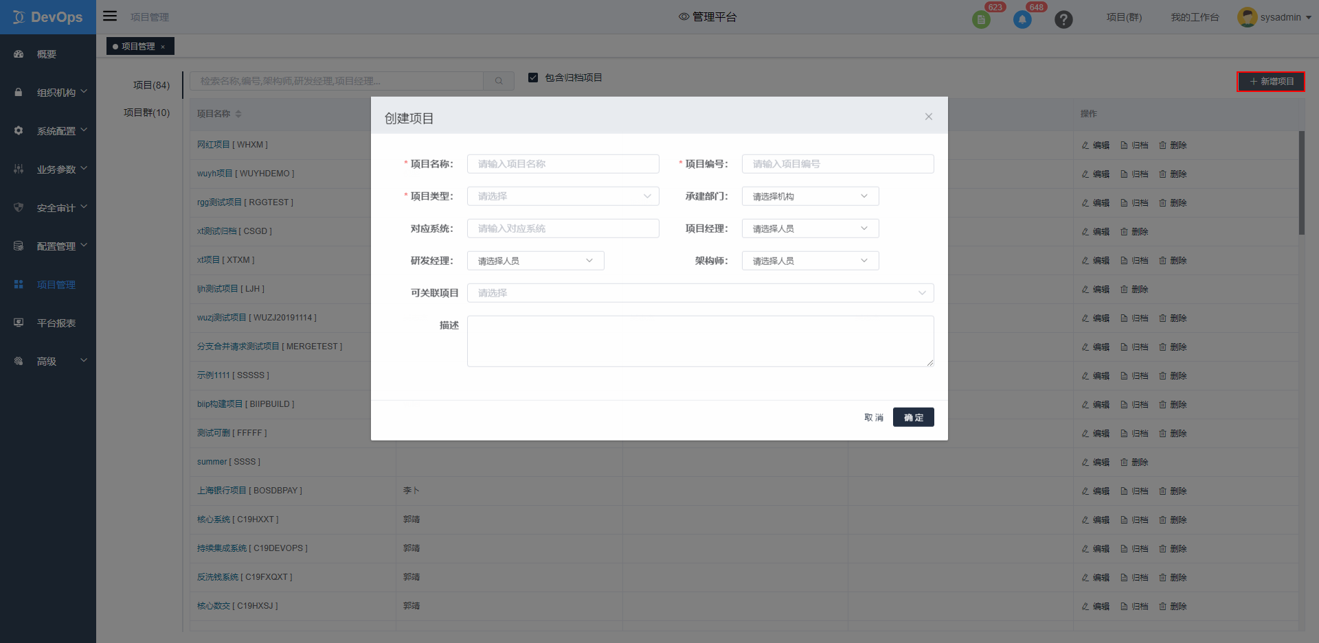Viewport: 1319px width, 643px height.
Task: Click 删除 for summer row
Action: pyautogui.click(x=1134, y=463)
